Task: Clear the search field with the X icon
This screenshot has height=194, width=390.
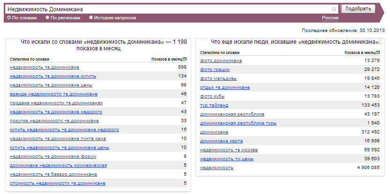Action: pyautogui.click(x=334, y=9)
